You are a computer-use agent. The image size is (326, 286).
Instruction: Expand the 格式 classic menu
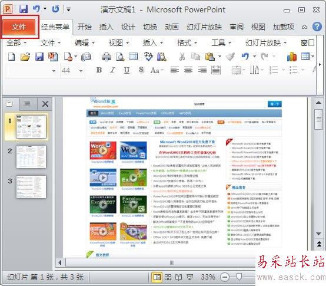(x=187, y=42)
